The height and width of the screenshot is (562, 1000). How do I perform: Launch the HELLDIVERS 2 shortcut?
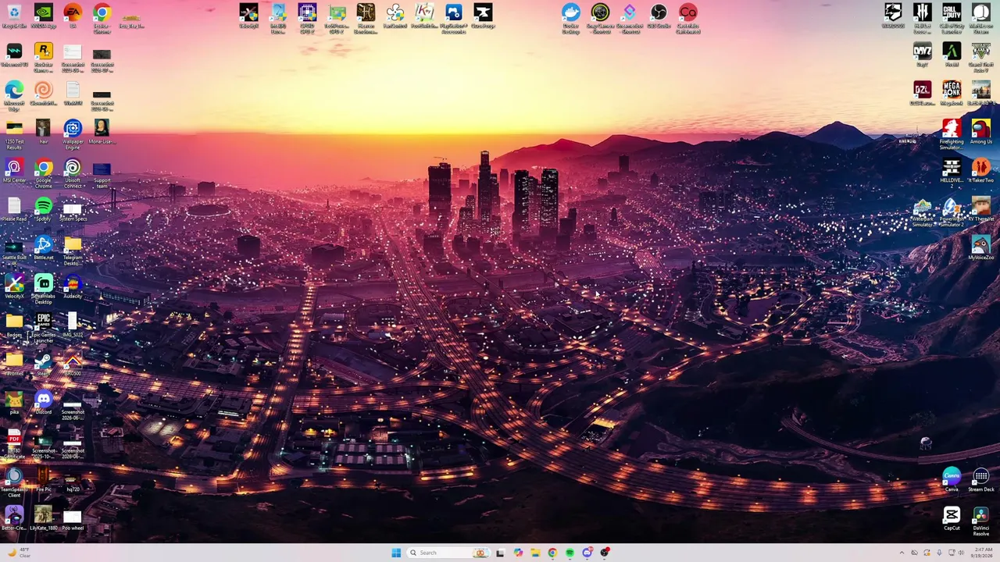tap(952, 174)
